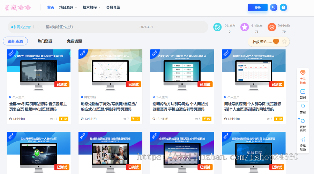Switch to the 免费资源 tab
This screenshot has width=314, height=174.
coord(74,41)
